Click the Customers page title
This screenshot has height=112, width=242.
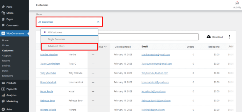click(42, 5)
